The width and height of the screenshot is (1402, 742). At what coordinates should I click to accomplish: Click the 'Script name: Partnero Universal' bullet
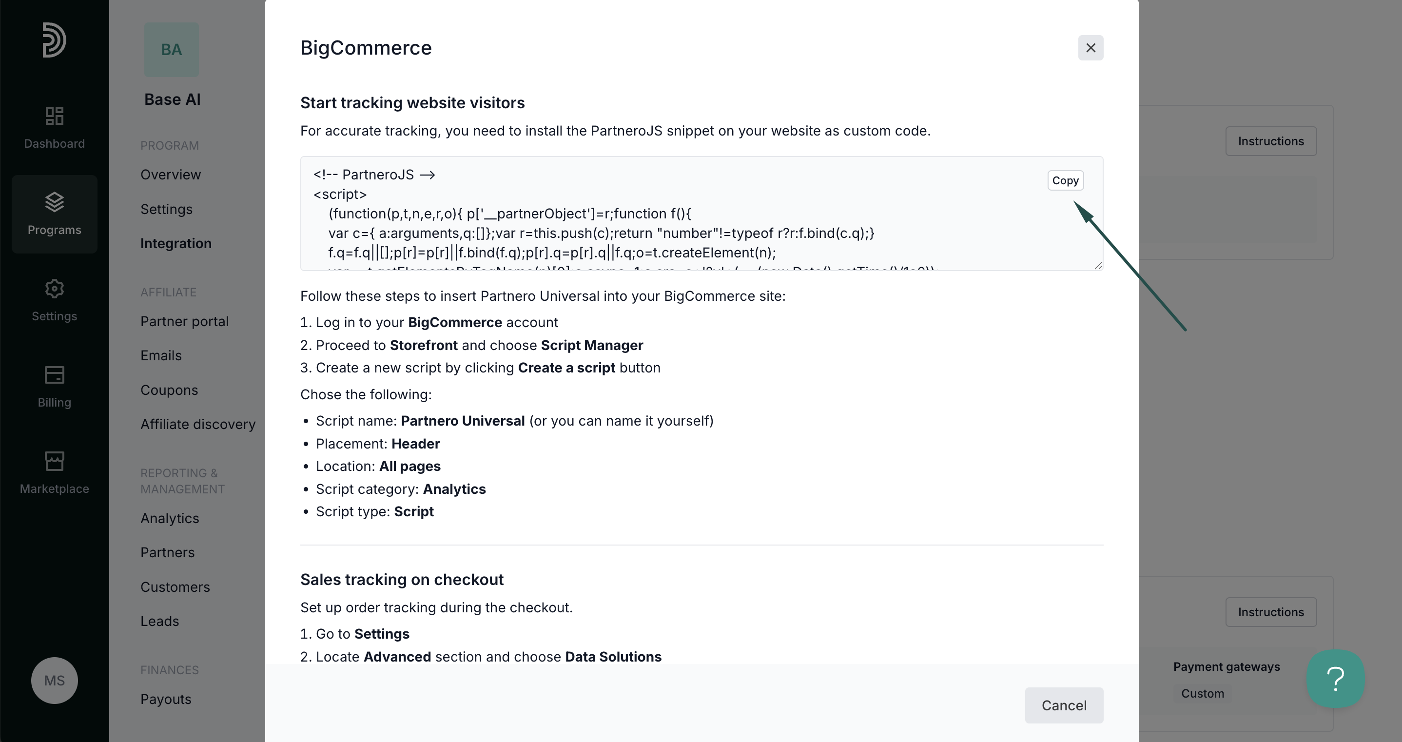(514, 421)
